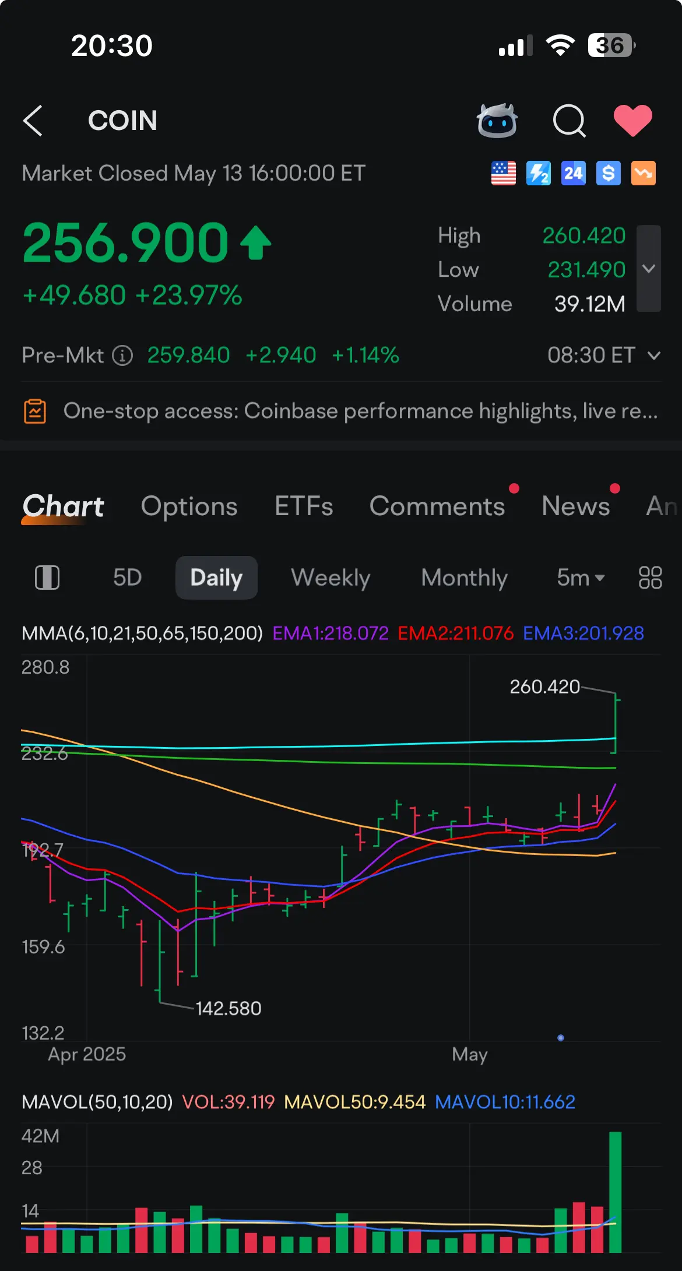
Task: Tap the EMA2:211.076 value
Action: tap(456, 633)
